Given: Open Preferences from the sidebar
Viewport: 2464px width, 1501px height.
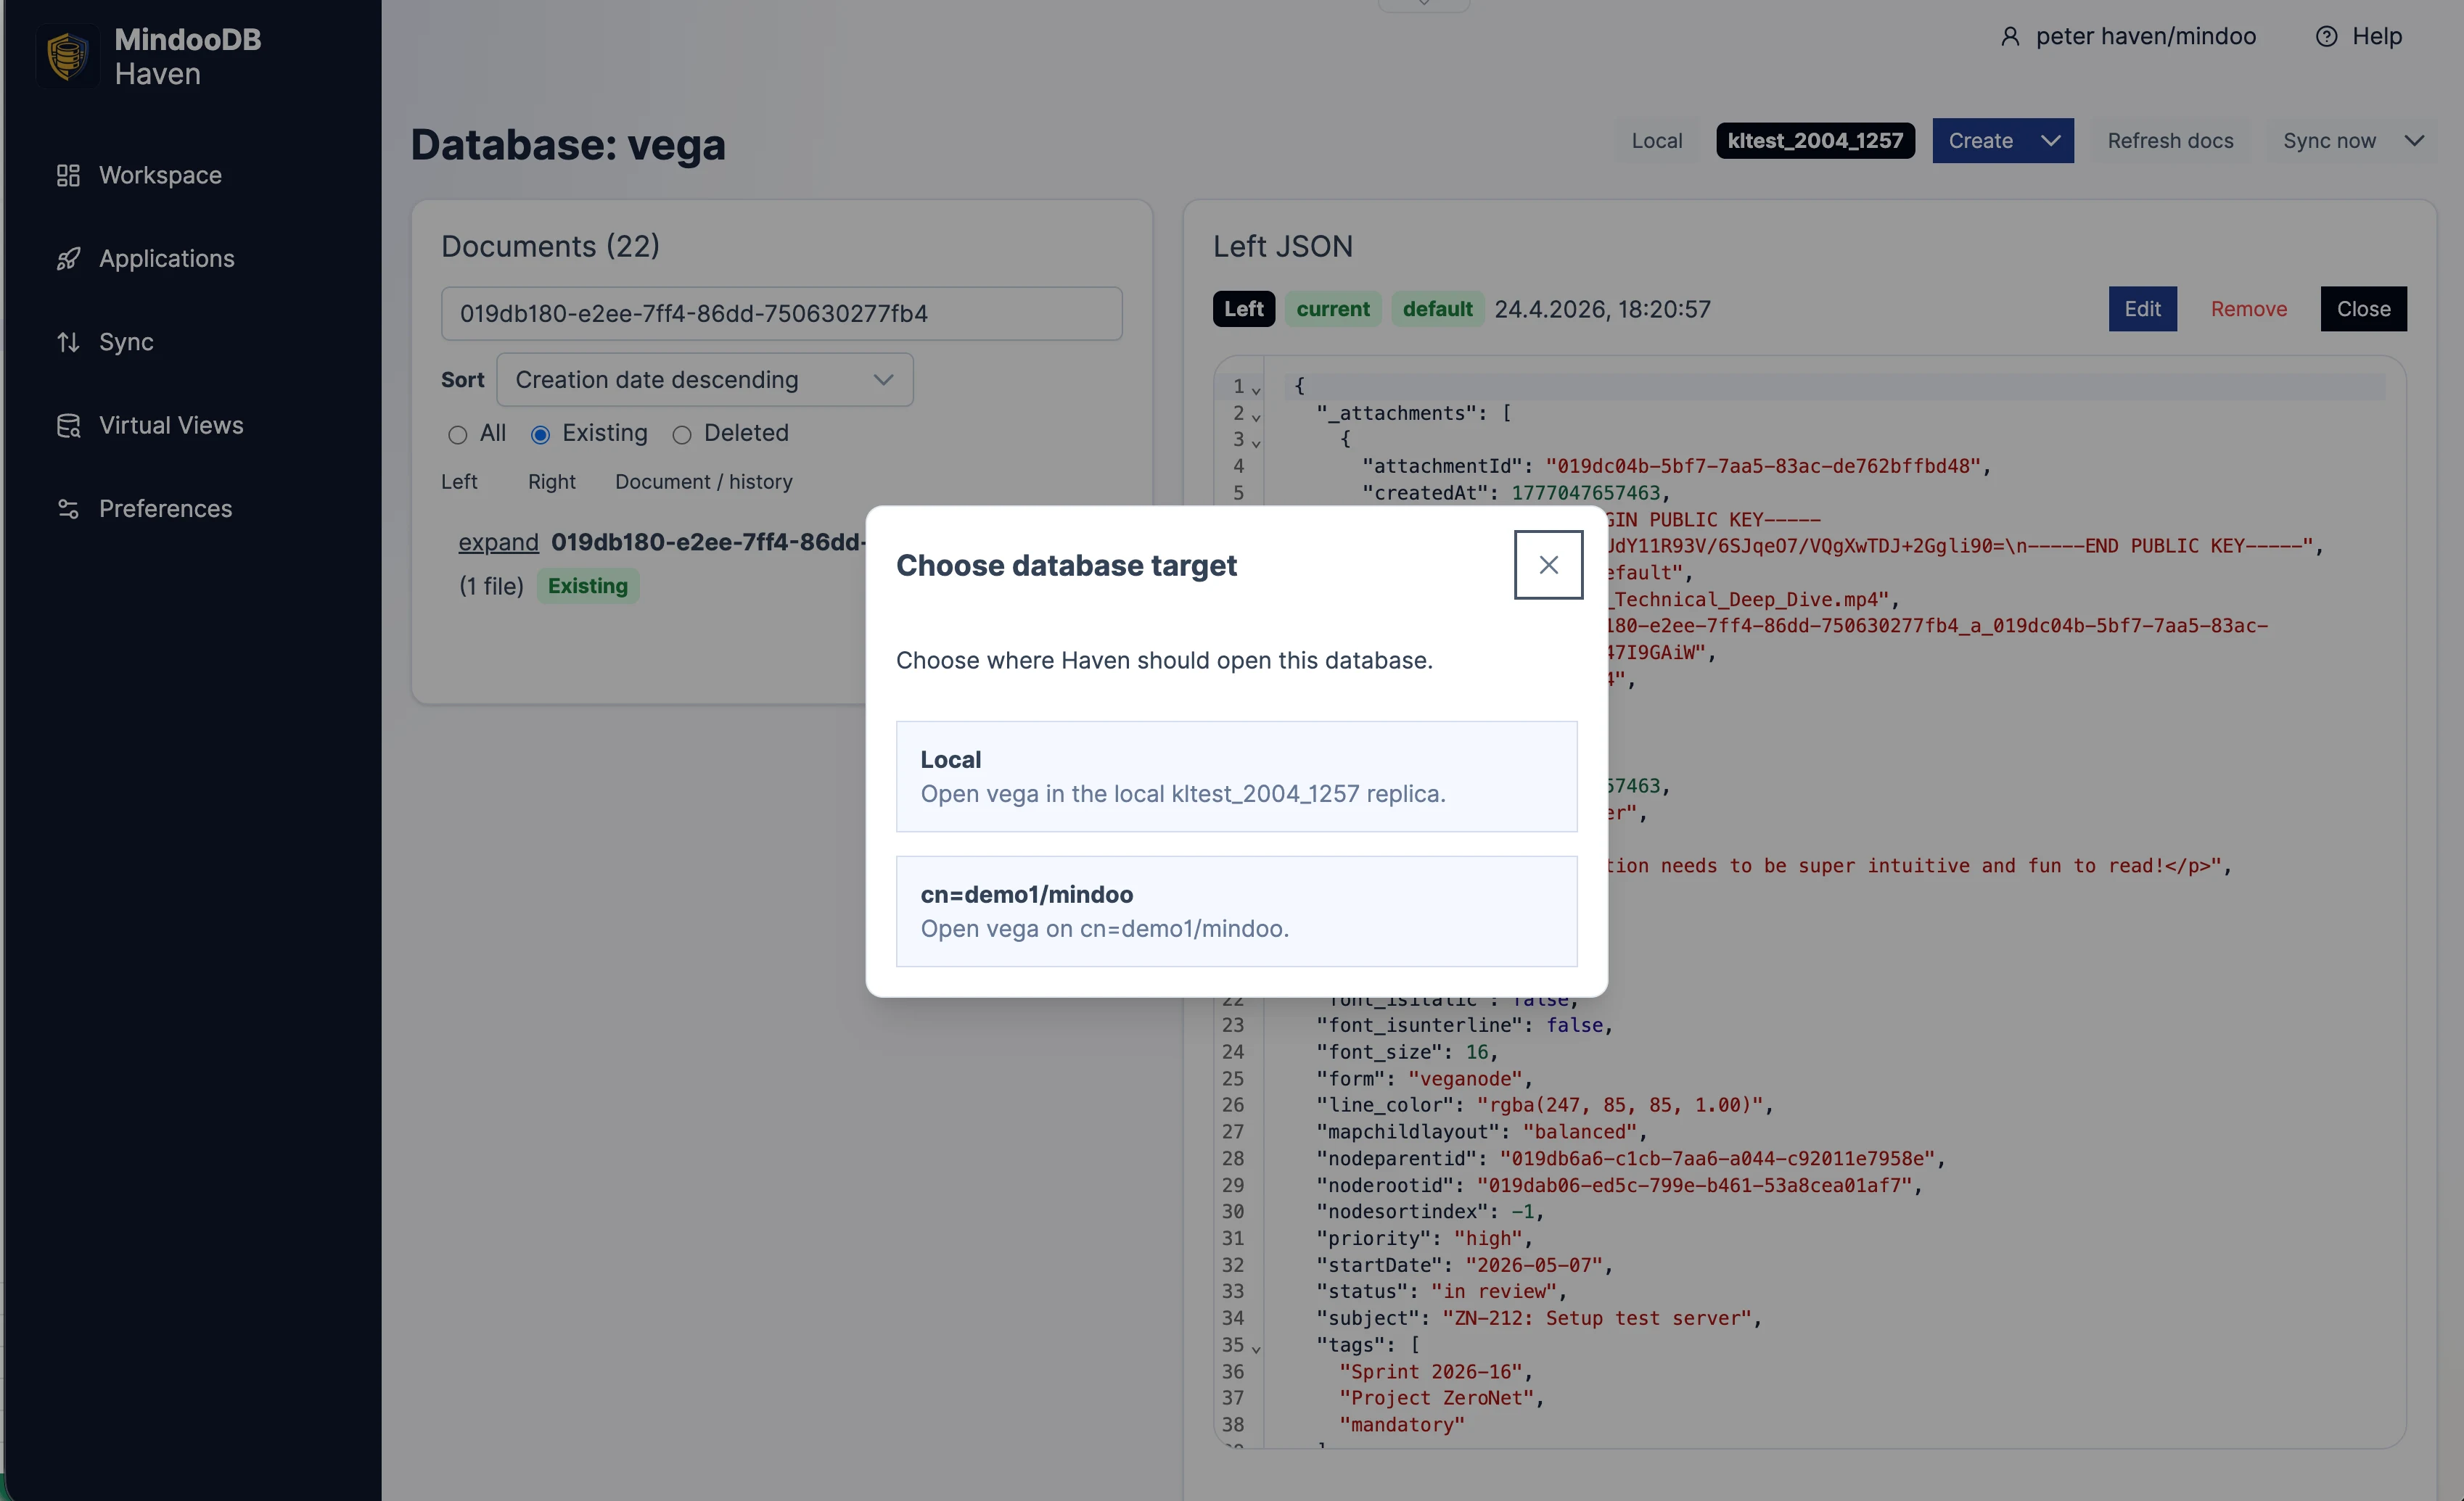Looking at the screenshot, I should coord(166,508).
